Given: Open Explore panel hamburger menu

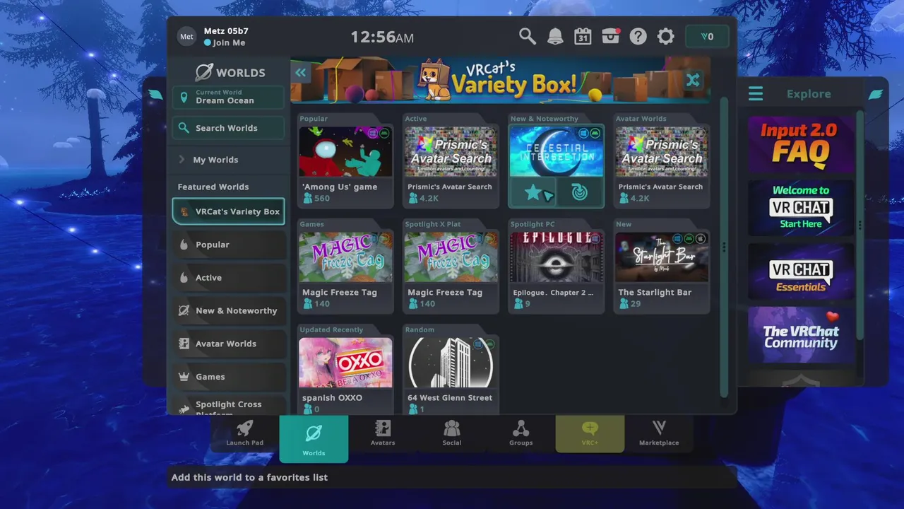Looking at the screenshot, I should 756,93.
